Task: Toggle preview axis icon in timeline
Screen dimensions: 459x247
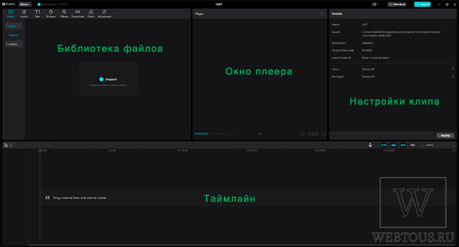Action: (x=413, y=145)
